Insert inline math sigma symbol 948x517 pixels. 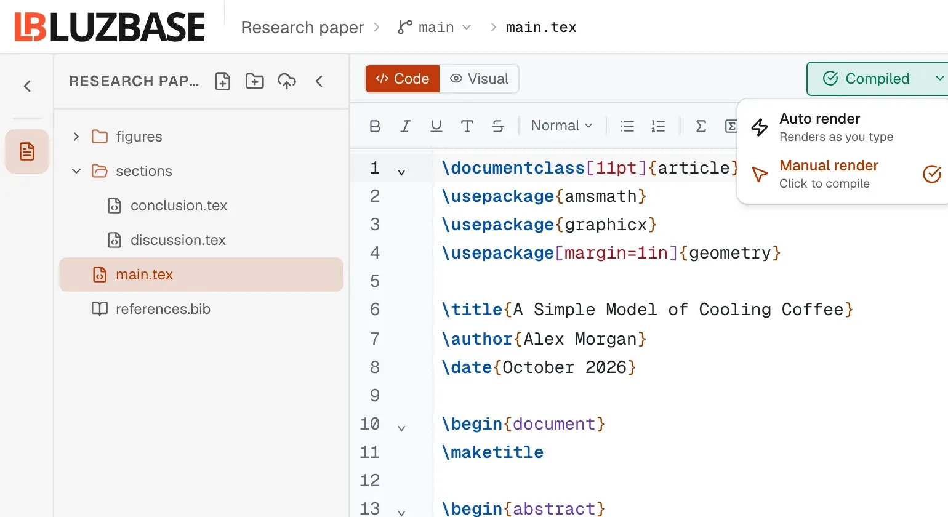tap(701, 126)
